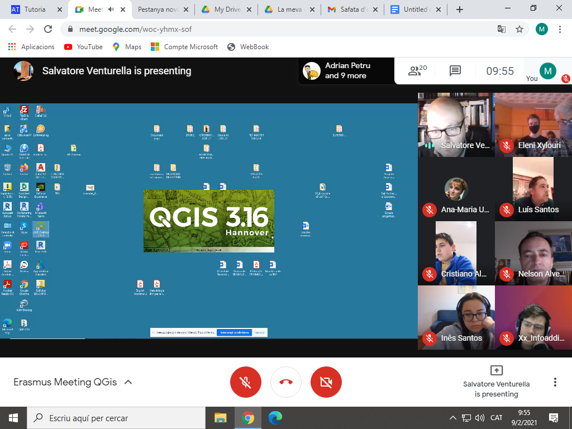Click Salvatore Venturella is presenting button
This screenshot has height=429, width=572.
(x=496, y=382)
